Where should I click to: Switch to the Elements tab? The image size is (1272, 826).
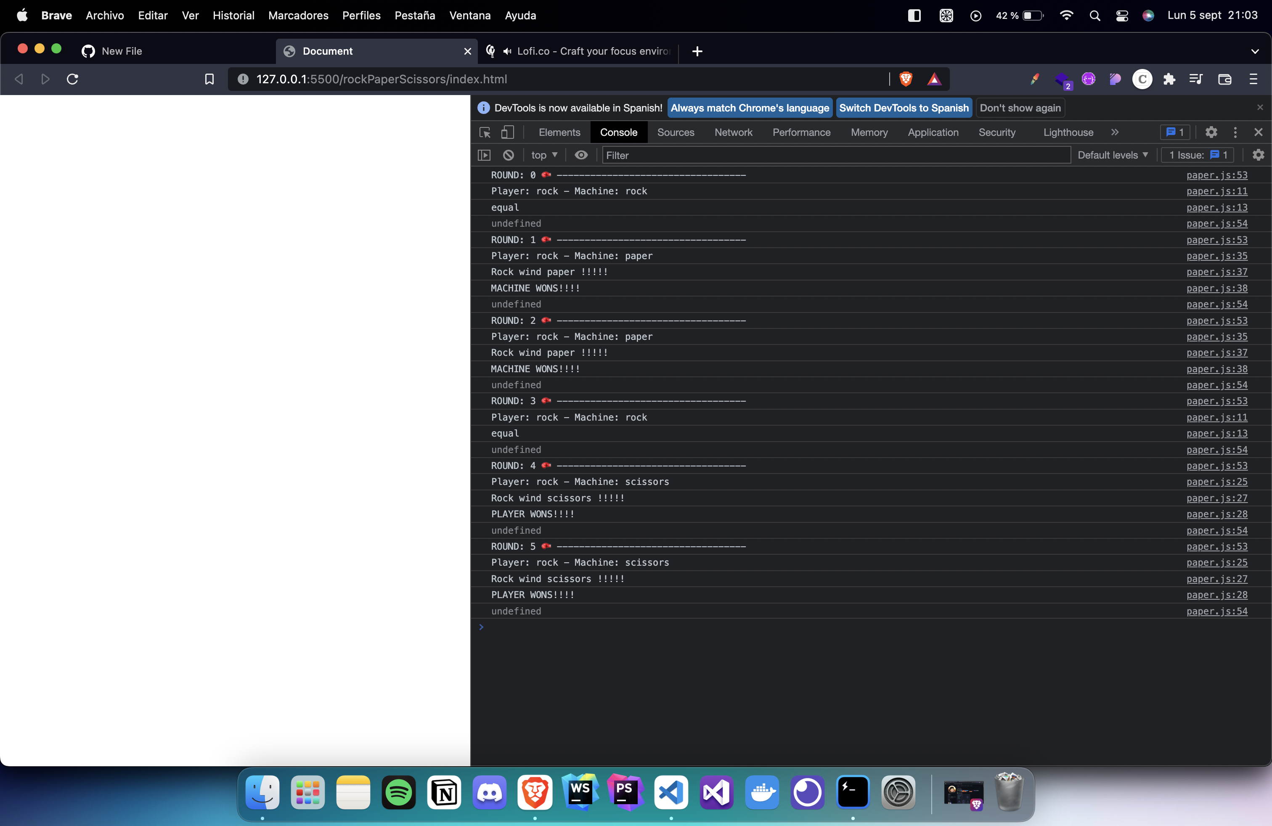coord(559,132)
